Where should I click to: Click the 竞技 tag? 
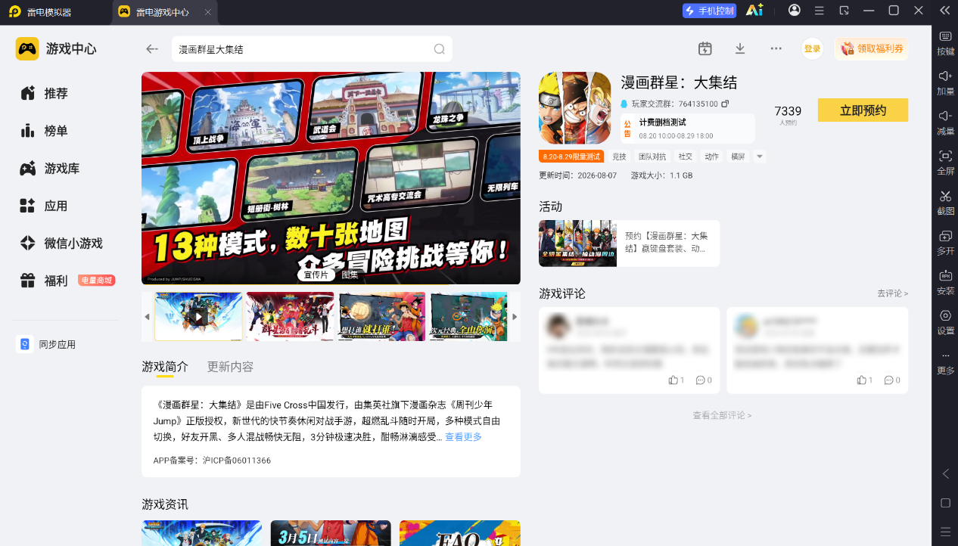click(x=619, y=157)
